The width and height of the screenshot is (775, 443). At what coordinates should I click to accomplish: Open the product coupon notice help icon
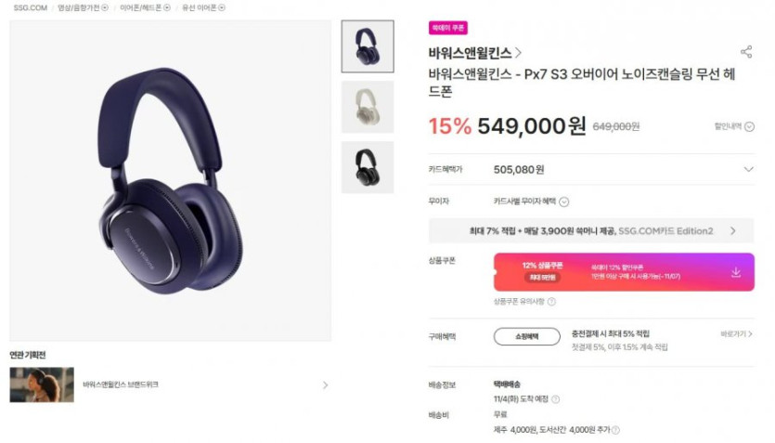tap(551, 302)
